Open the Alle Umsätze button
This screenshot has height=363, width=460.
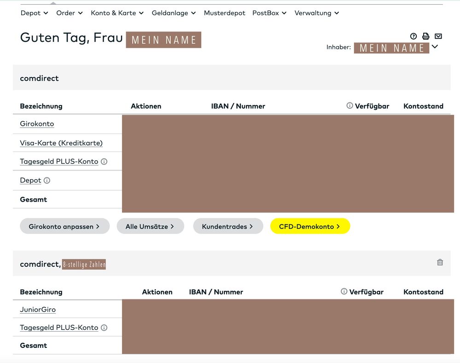(150, 226)
